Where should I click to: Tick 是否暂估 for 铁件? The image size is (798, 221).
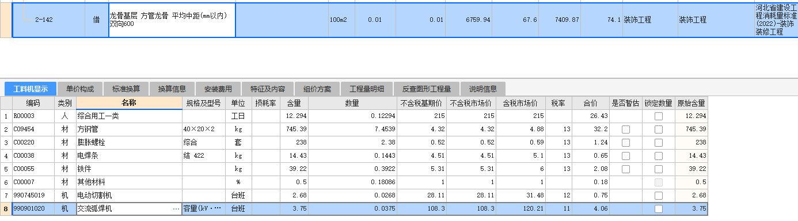coord(626,169)
